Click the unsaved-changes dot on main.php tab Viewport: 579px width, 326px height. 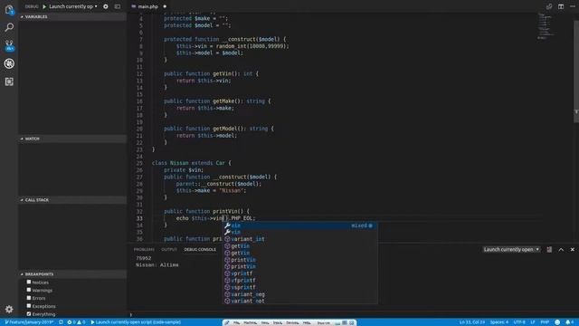[165, 6]
